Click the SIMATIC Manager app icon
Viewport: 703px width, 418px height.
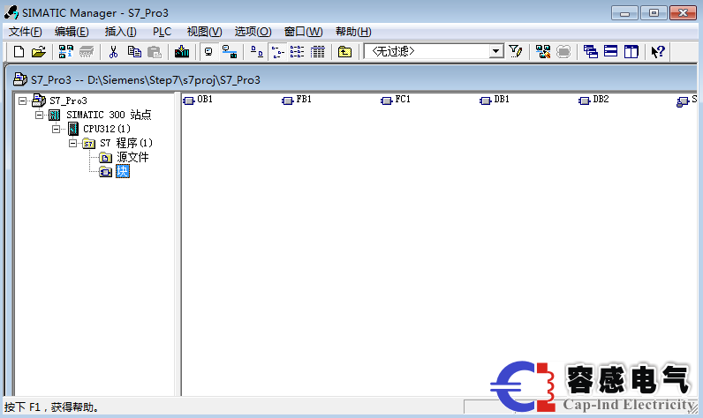pyautogui.click(x=11, y=12)
